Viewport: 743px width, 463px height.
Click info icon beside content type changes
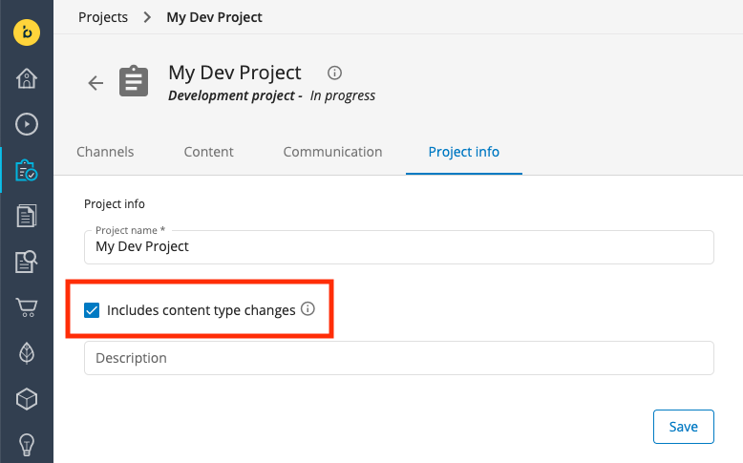point(308,309)
